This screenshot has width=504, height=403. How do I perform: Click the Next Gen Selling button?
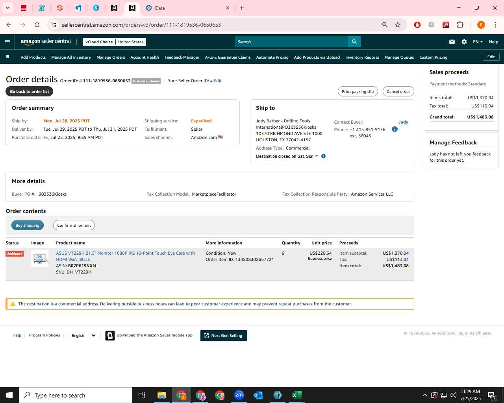coord(224,335)
